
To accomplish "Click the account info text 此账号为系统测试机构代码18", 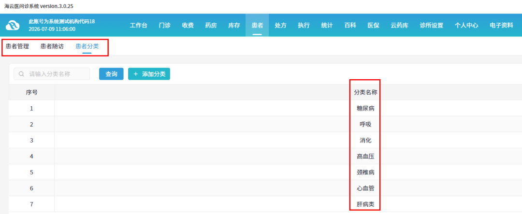I will [x=62, y=21].
